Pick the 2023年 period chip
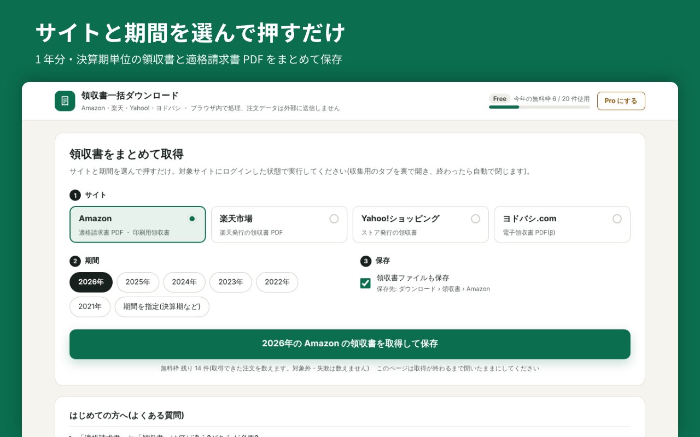 click(x=231, y=282)
